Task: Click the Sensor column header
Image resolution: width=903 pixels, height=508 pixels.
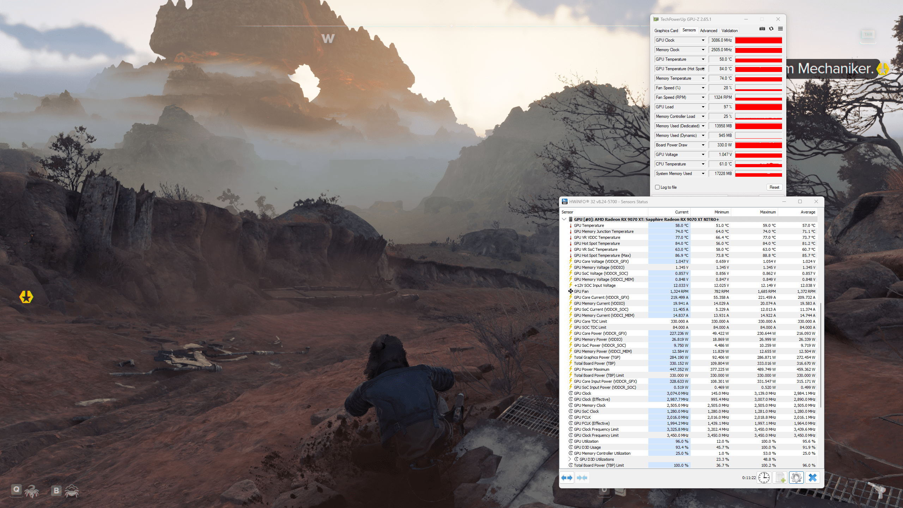Action: pos(604,212)
